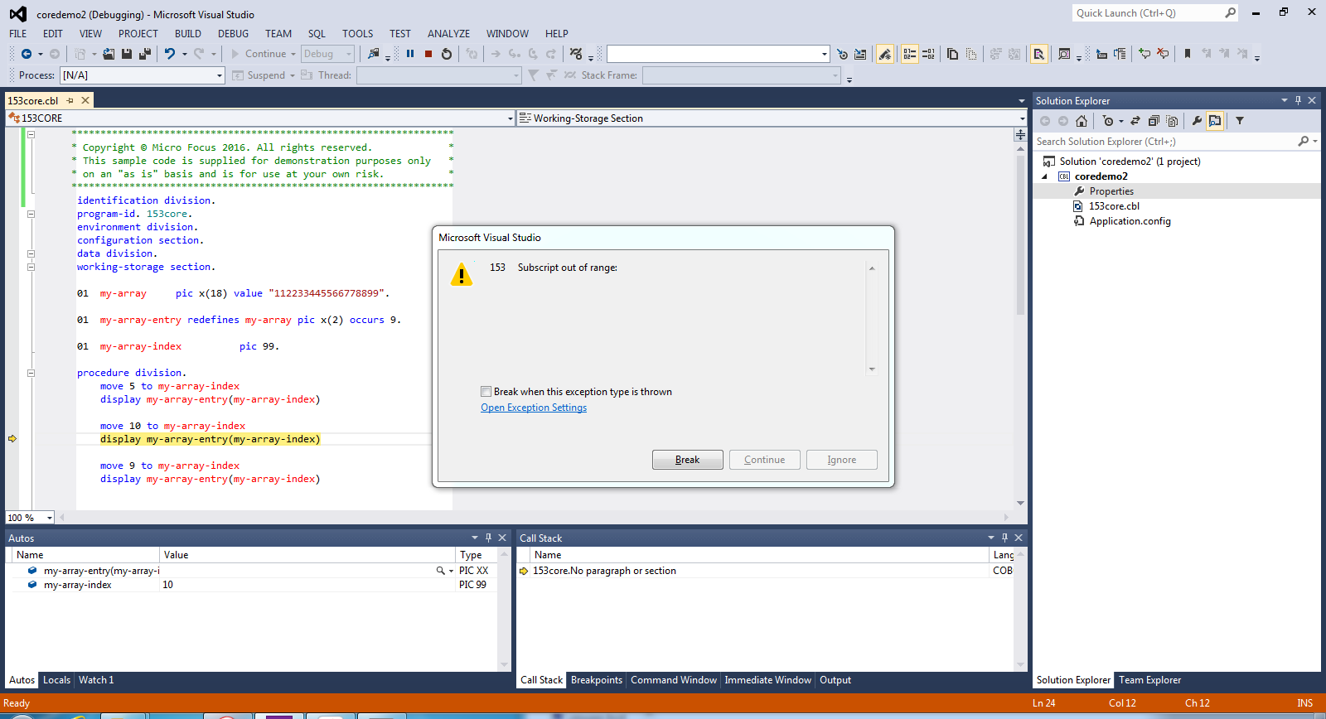Save the current file with single-disk icon
Viewport: 1326px width, 719px height.
pyautogui.click(x=127, y=54)
